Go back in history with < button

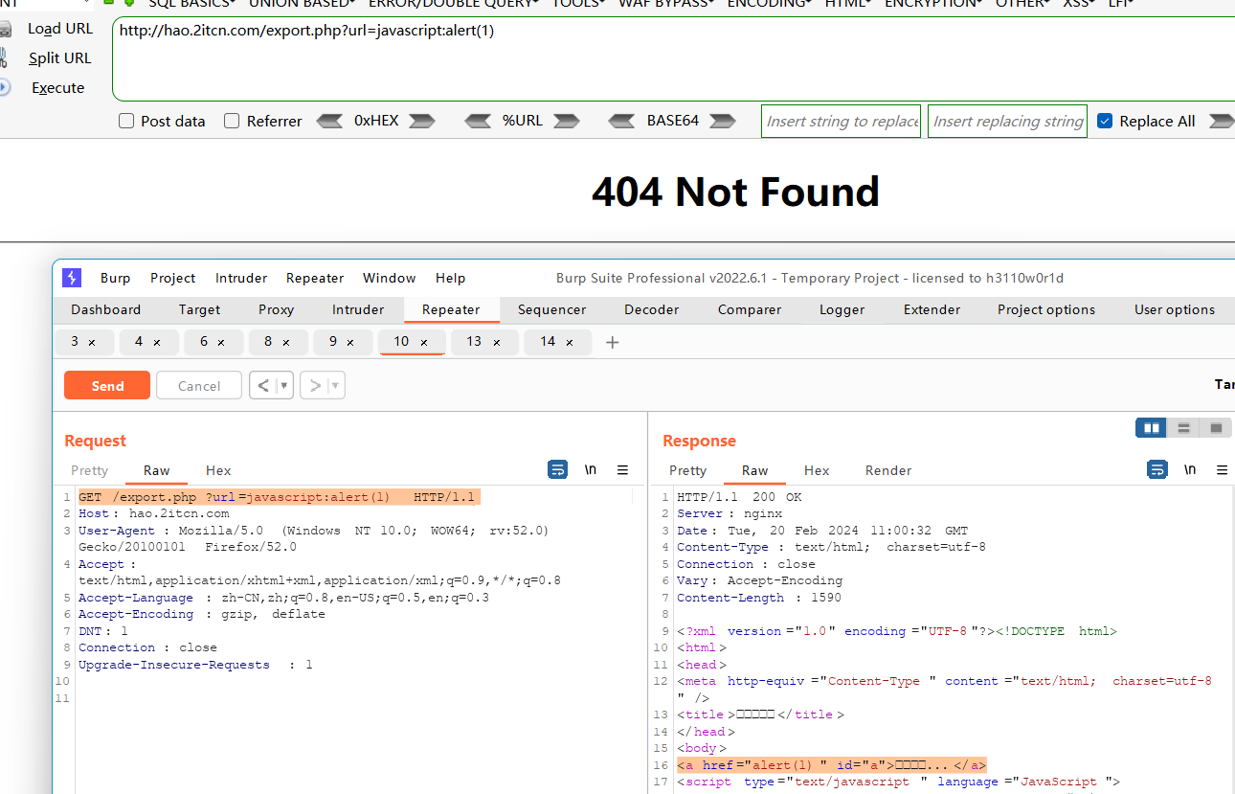pyautogui.click(x=262, y=386)
